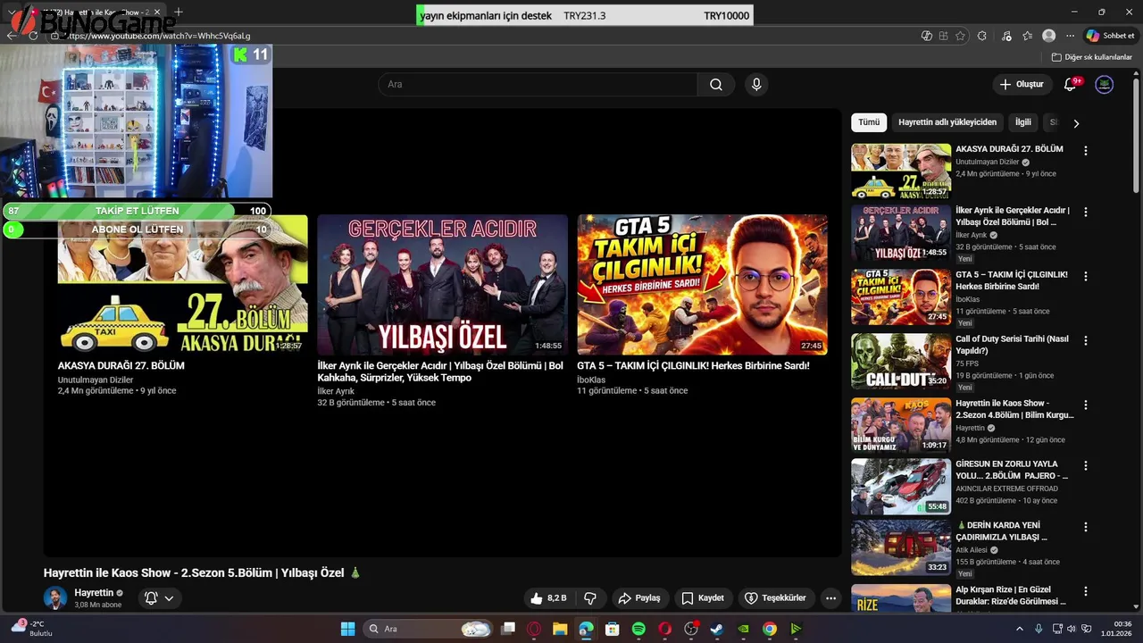Click the Oluştur create button
Image resolution: width=1143 pixels, height=643 pixels.
1022,84
